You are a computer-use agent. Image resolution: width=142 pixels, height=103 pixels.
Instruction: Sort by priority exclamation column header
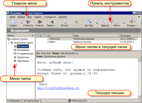tap(37, 36)
